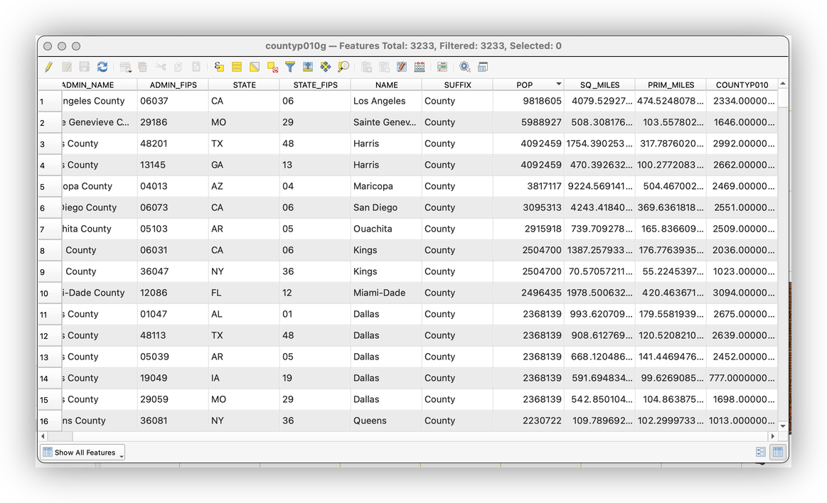Open select features by expression

coord(219,67)
